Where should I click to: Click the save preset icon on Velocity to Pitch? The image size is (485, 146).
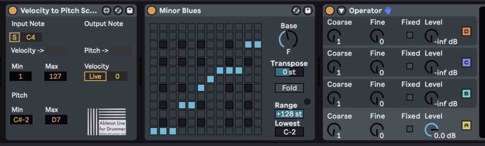coord(130,10)
